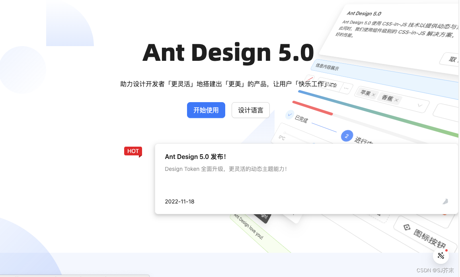The image size is (460, 277).
Task: Expand the tag select via its chevron arrow
Action: [x=420, y=104]
